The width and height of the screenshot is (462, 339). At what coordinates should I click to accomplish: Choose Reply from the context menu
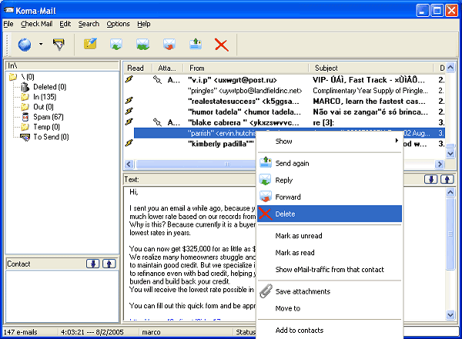click(x=284, y=180)
